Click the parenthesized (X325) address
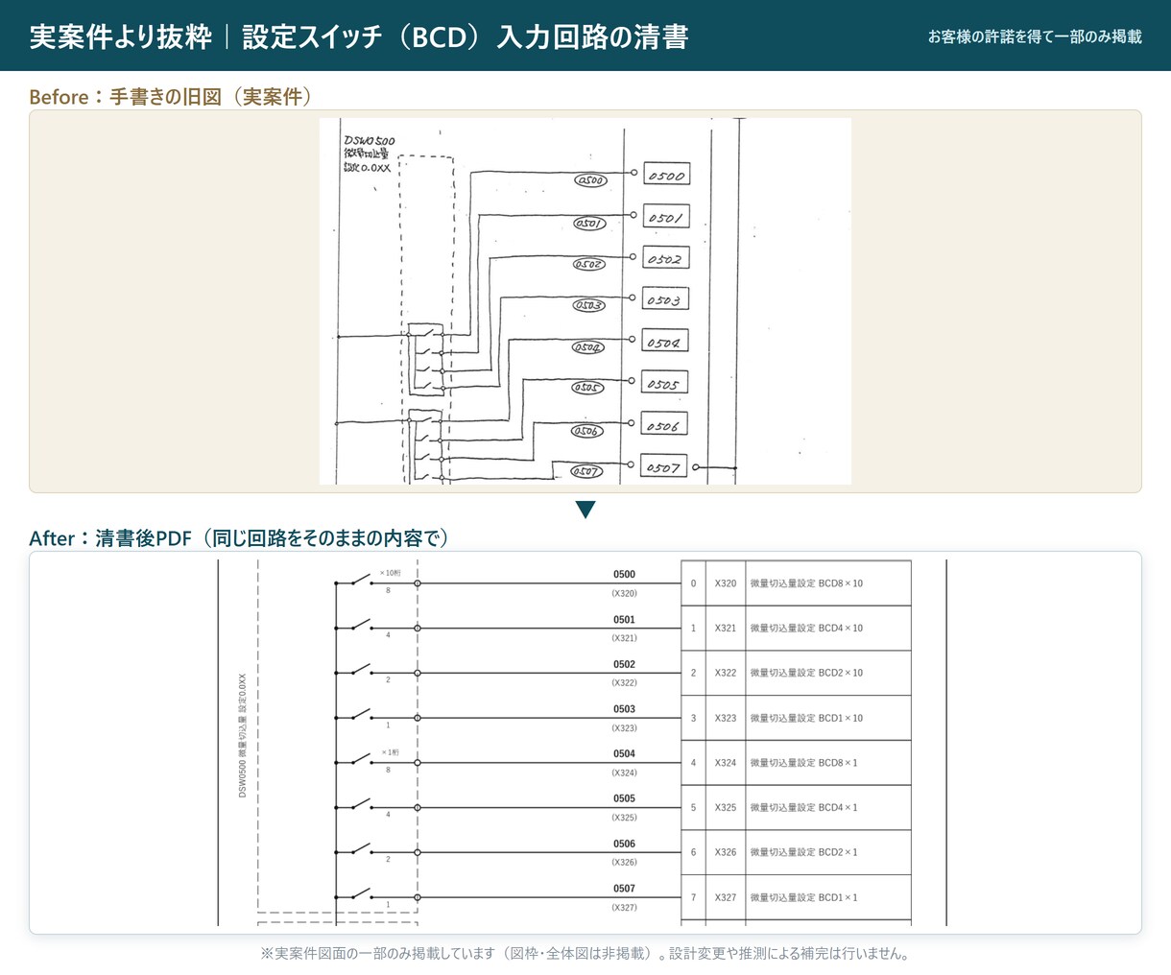The width and height of the screenshot is (1171, 975). click(x=625, y=818)
